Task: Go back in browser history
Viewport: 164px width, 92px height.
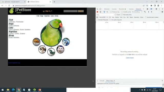Action: (2, 6)
